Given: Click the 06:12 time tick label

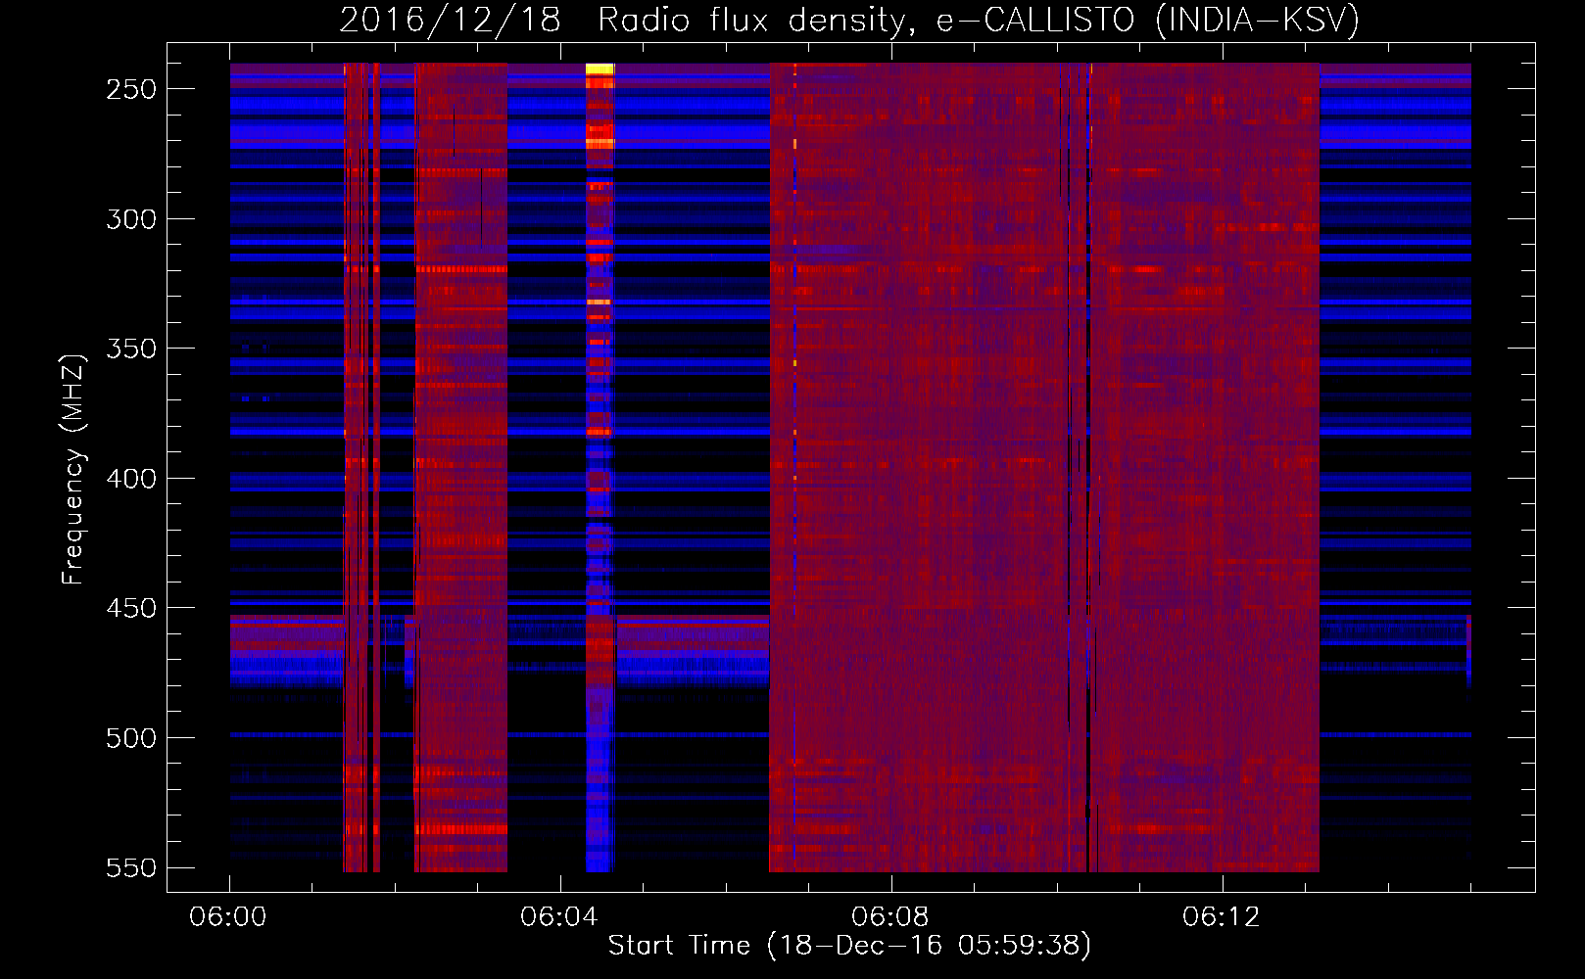Looking at the screenshot, I should 1222,917.
